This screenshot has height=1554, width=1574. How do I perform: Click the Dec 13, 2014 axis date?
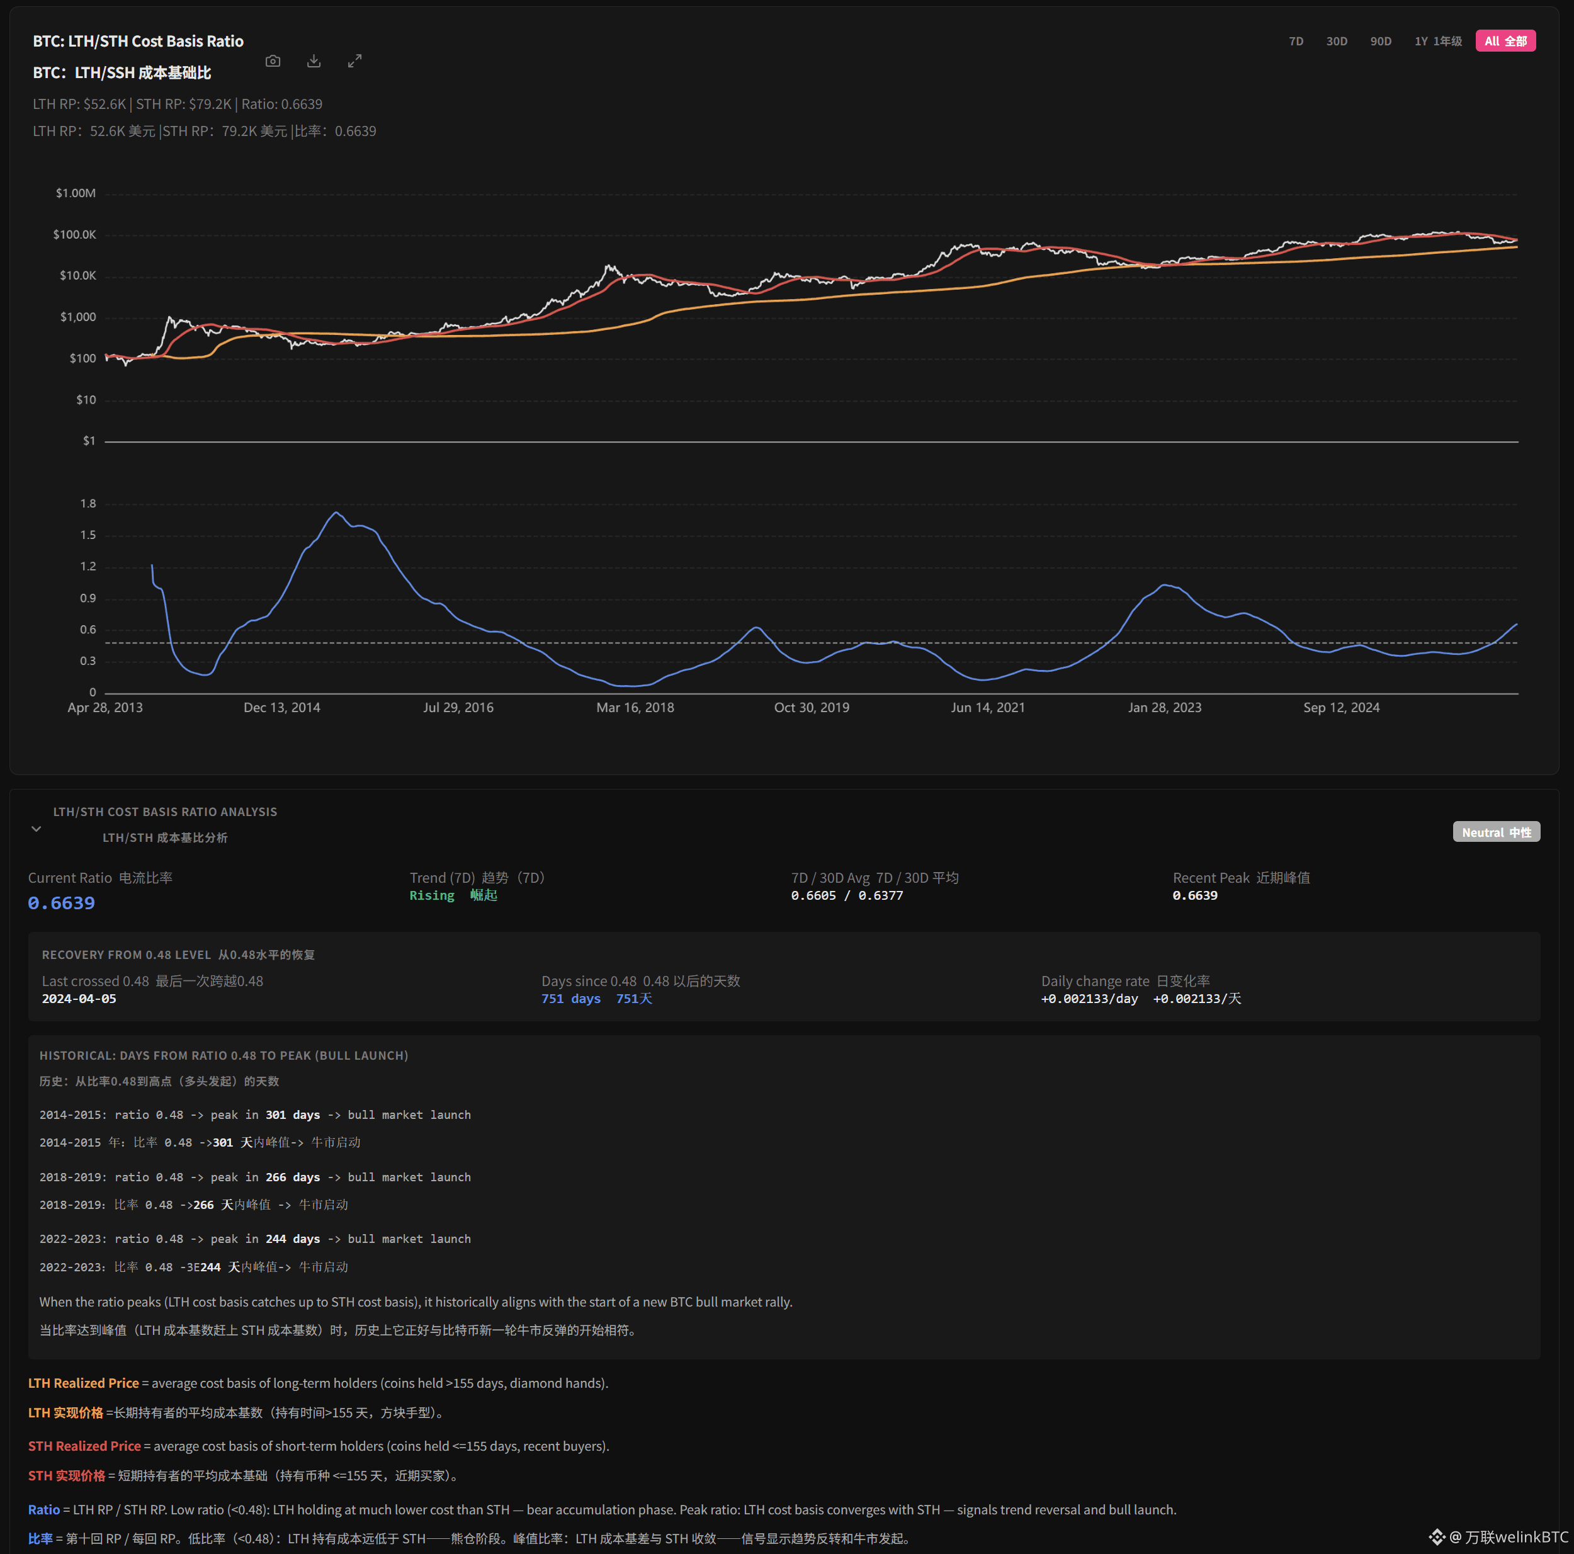(x=282, y=707)
